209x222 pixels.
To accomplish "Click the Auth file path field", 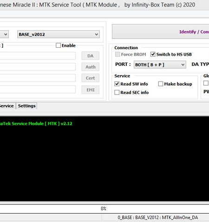I will click(x=38, y=67).
